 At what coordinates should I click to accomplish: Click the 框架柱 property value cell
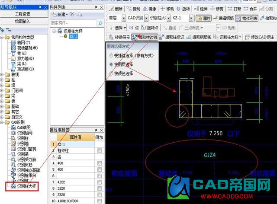76,150
